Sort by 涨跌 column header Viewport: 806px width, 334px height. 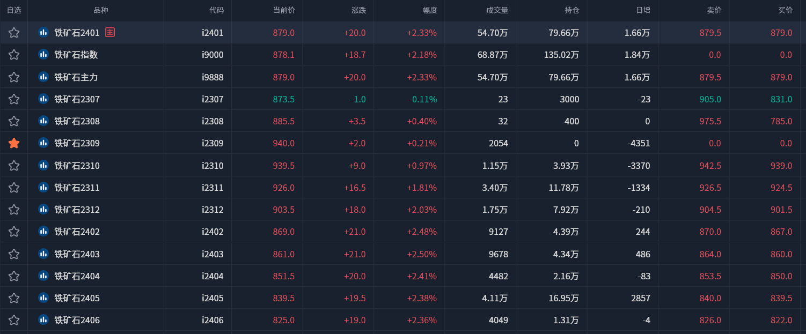(x=358, y=10)
